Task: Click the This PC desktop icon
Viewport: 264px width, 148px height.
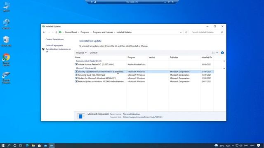Action: 6,7
